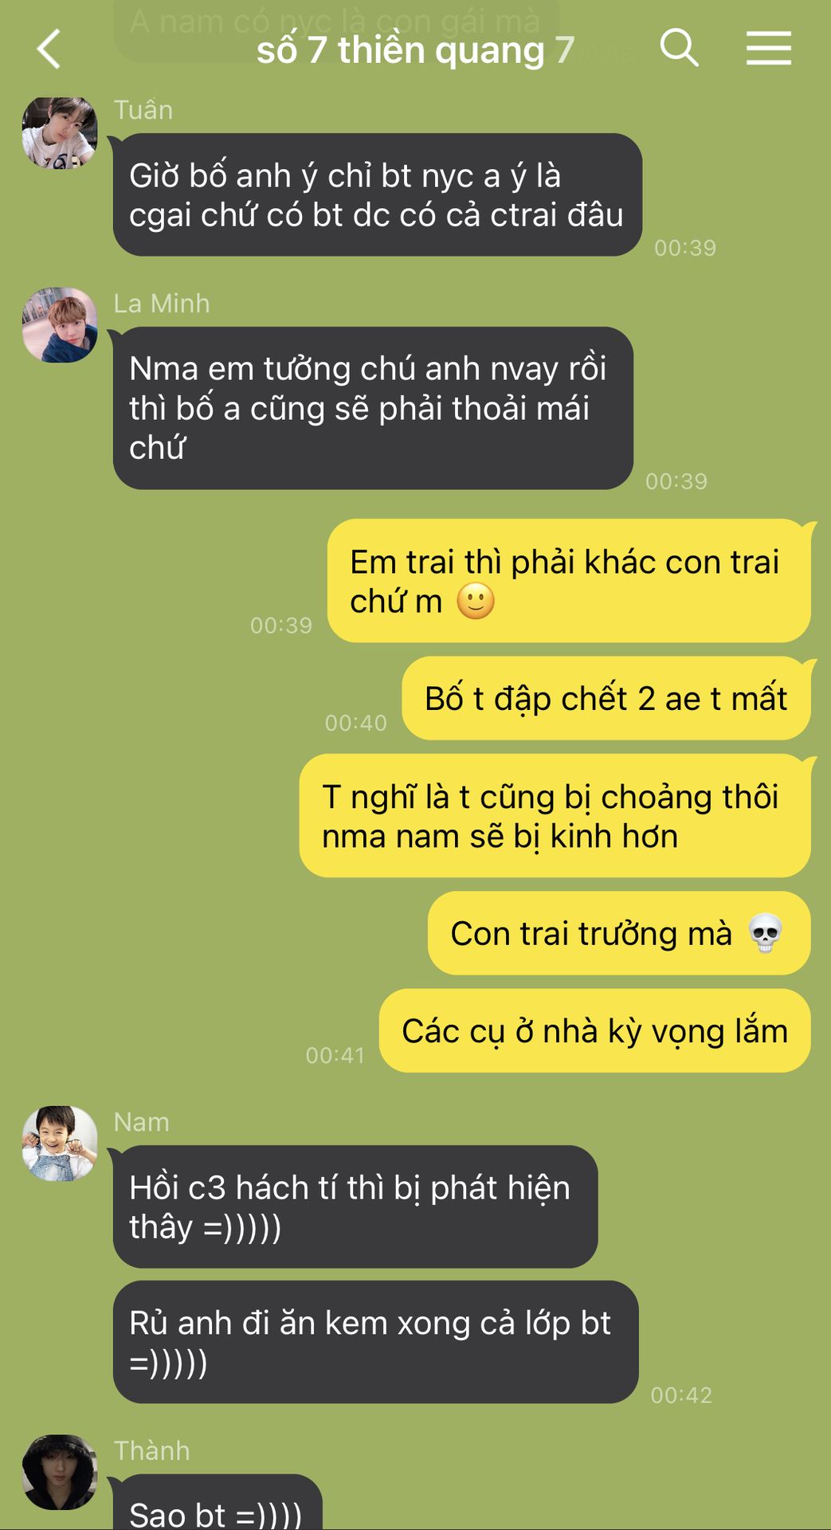The height and width of the screenshot is (1530, 831).
Task: Select message 'Nma em tưởng chú anh nvay'
Action: [373, 408]
